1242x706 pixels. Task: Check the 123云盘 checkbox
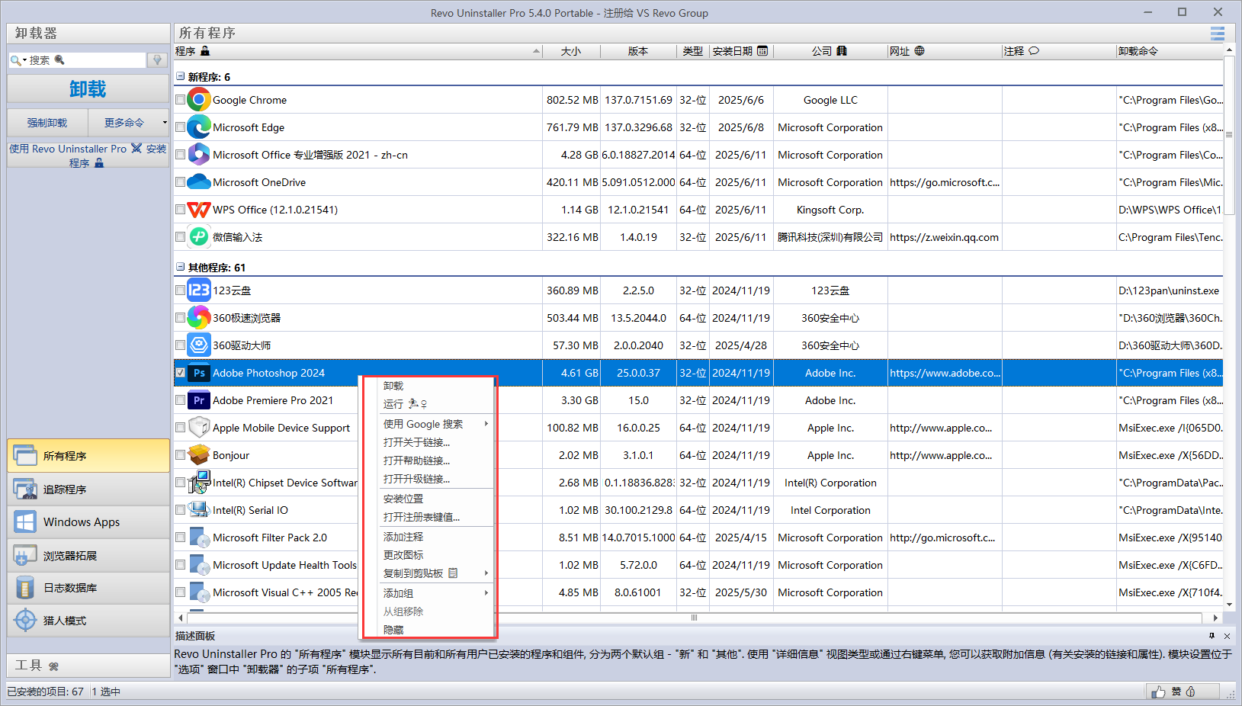[181, 290]
